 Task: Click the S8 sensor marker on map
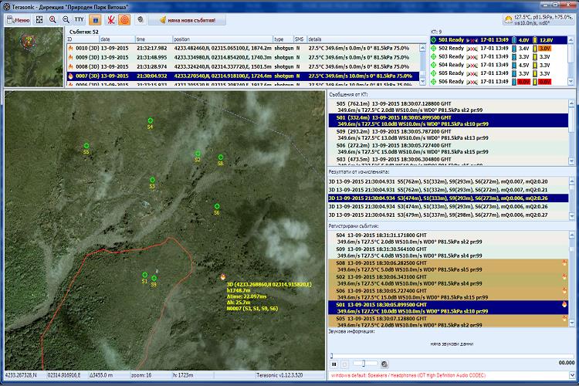coord(221,157)
